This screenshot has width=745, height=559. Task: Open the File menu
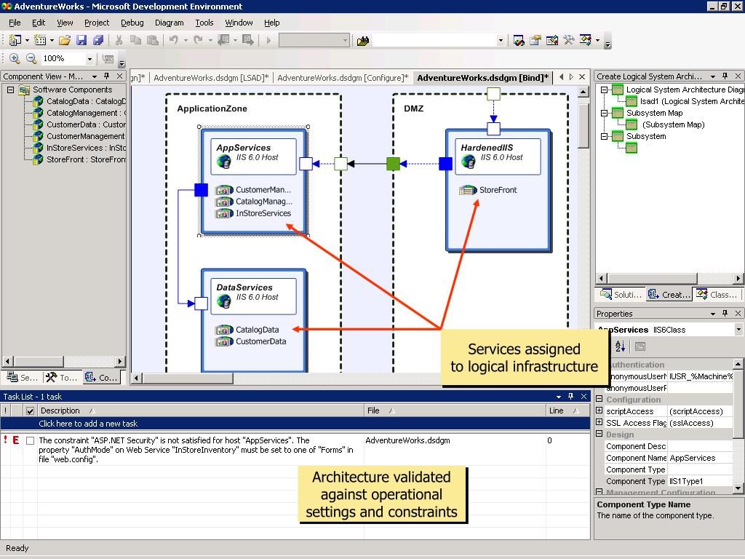15,23
